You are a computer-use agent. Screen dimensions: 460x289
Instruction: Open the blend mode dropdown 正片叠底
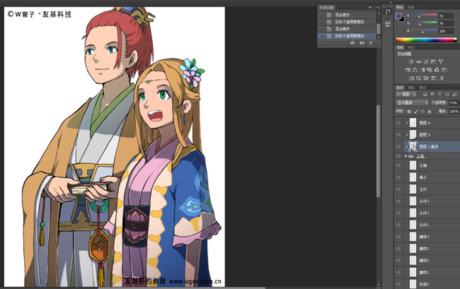[x=412, y=102]
